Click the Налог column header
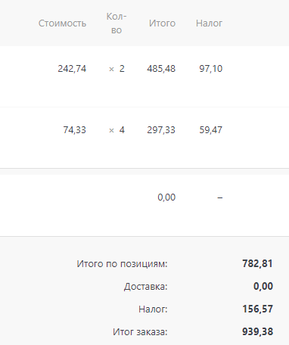Screen dimensions: 289x345 pyautogui.click(x=209, y=23)
